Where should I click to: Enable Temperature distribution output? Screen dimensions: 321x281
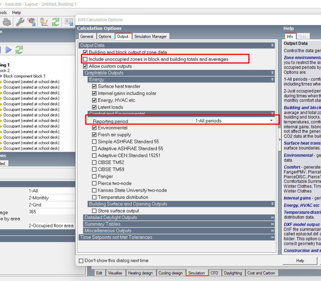pos(94,197)
